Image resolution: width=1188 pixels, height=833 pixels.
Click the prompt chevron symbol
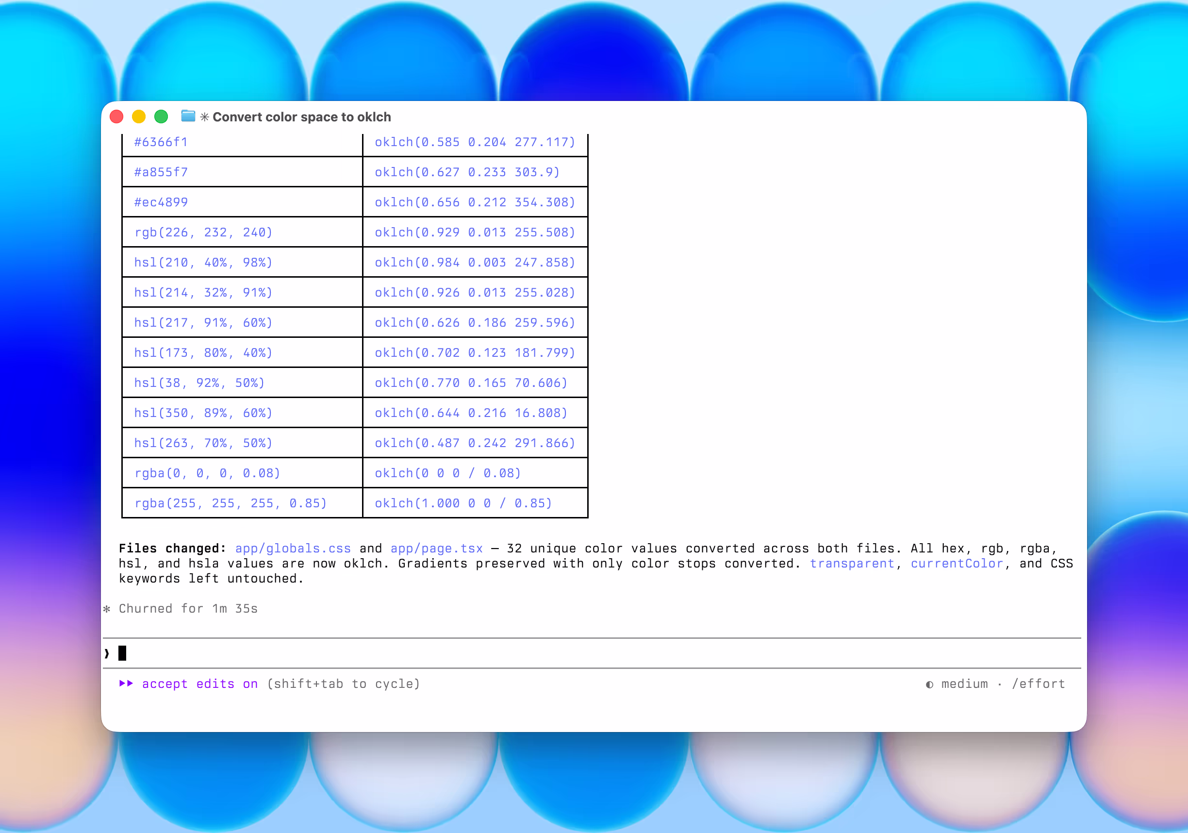click(107, 653)
